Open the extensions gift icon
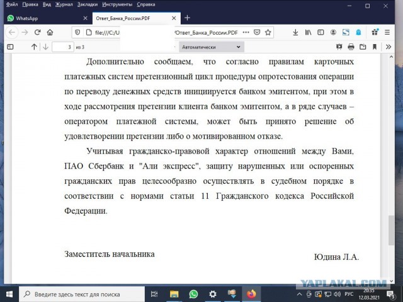 pyautogui.click(x=375, y=32)
